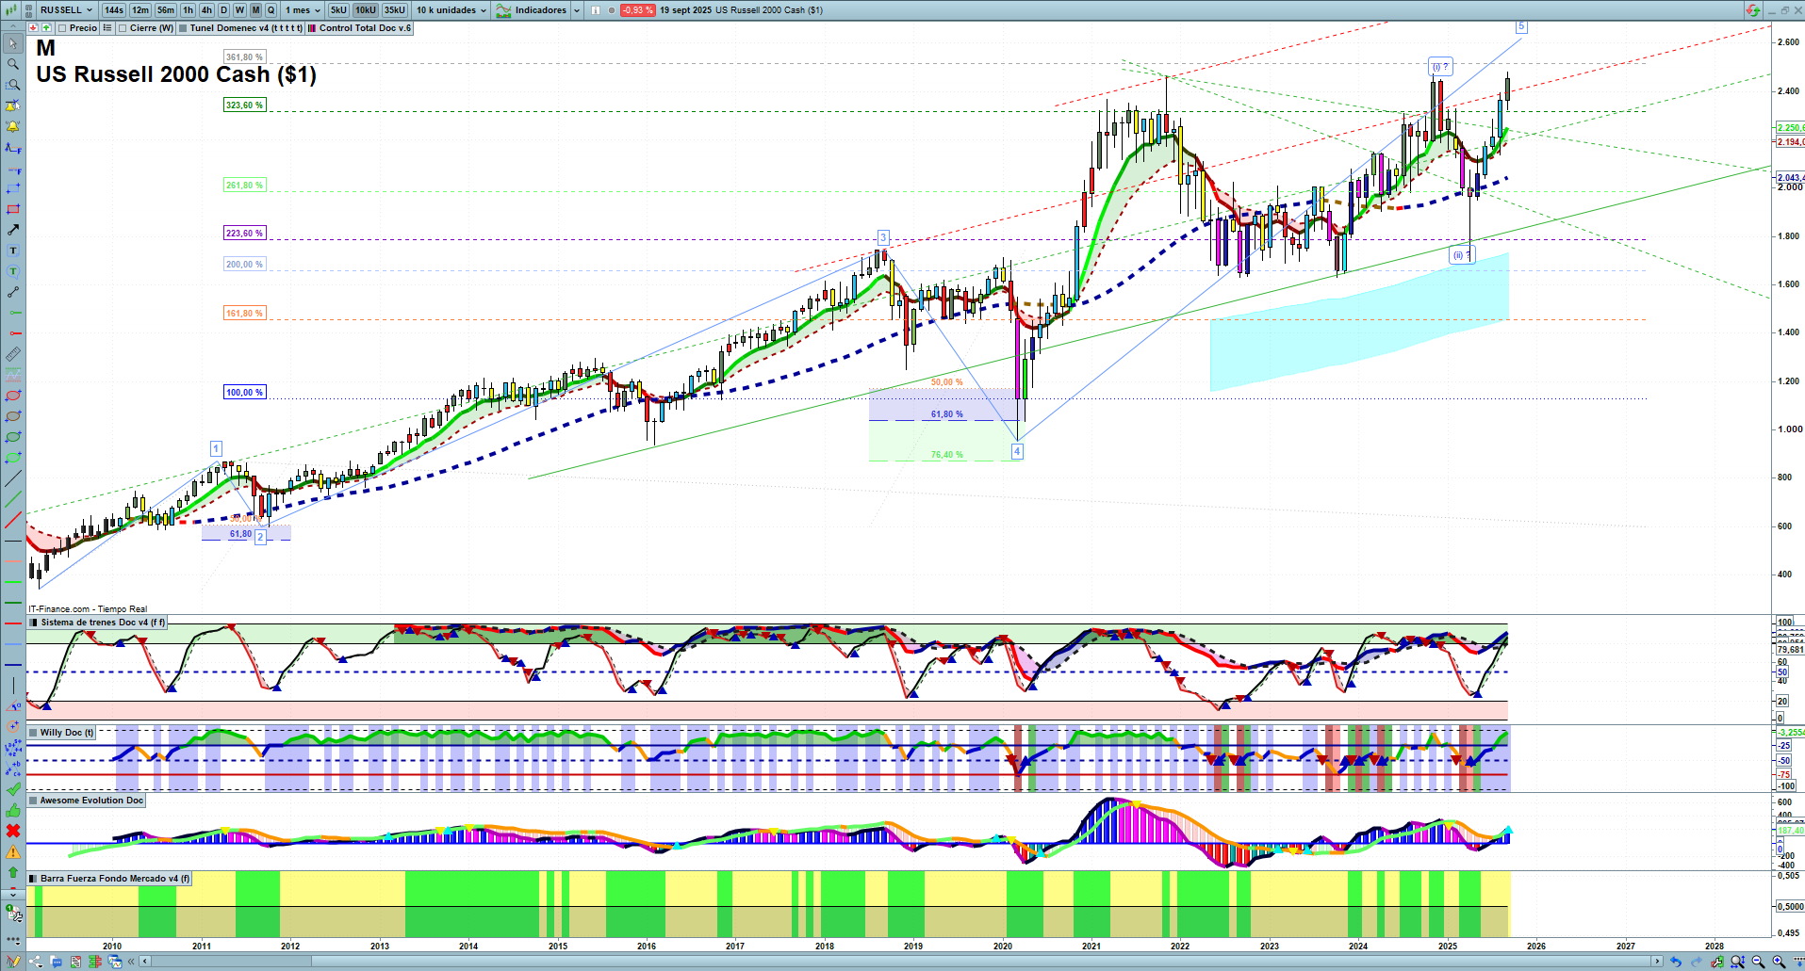Set history to 5kU units
This screenshot has width=1805, height=971.
tap(338, 10)
